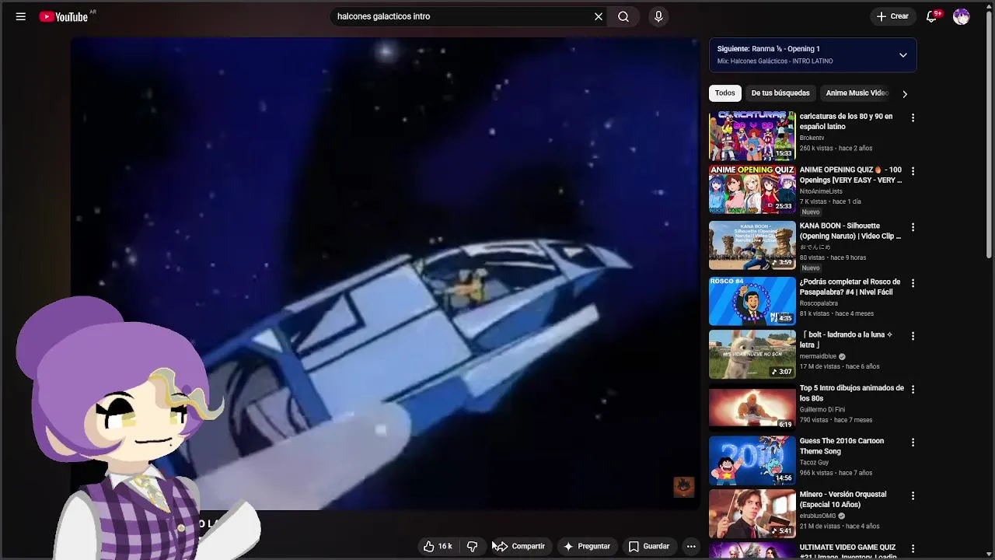Open the Crear upload menu

pyautogui.click(x=892, y=16)
